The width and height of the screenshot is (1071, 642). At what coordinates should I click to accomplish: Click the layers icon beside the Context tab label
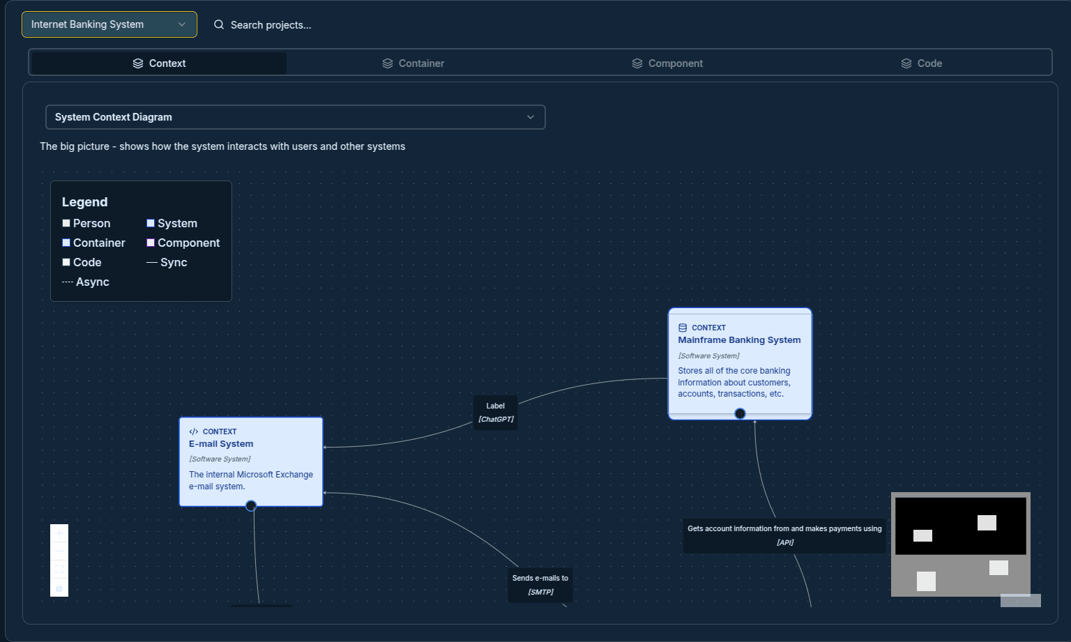(137, 63)
